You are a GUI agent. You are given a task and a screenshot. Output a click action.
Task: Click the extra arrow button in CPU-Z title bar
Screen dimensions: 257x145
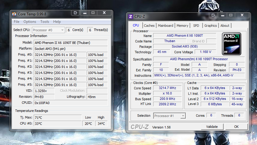click(213, 15)
